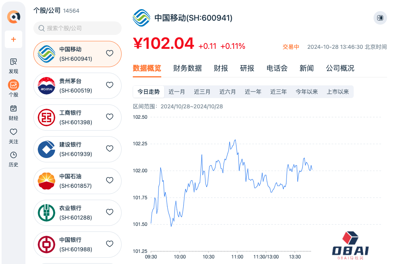
Task: Click the 区间范围 date range text
Action: tap(178, 106)
